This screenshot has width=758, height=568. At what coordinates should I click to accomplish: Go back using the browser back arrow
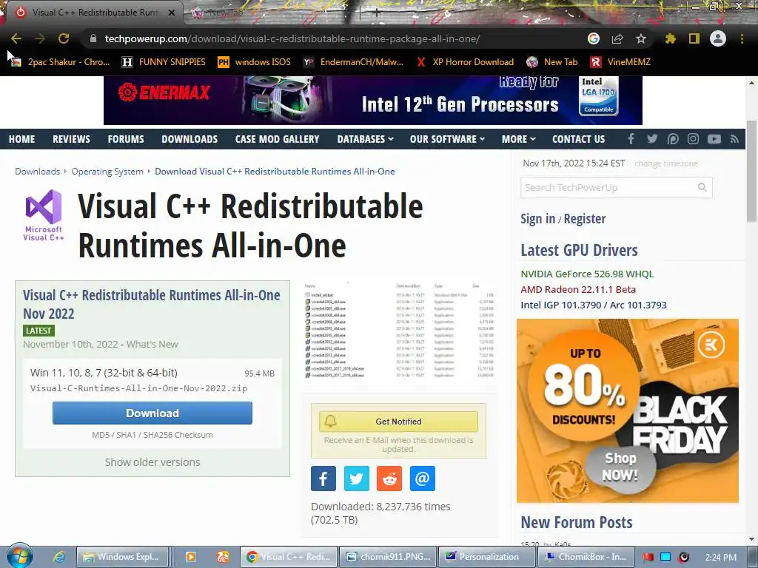point(16,38)
